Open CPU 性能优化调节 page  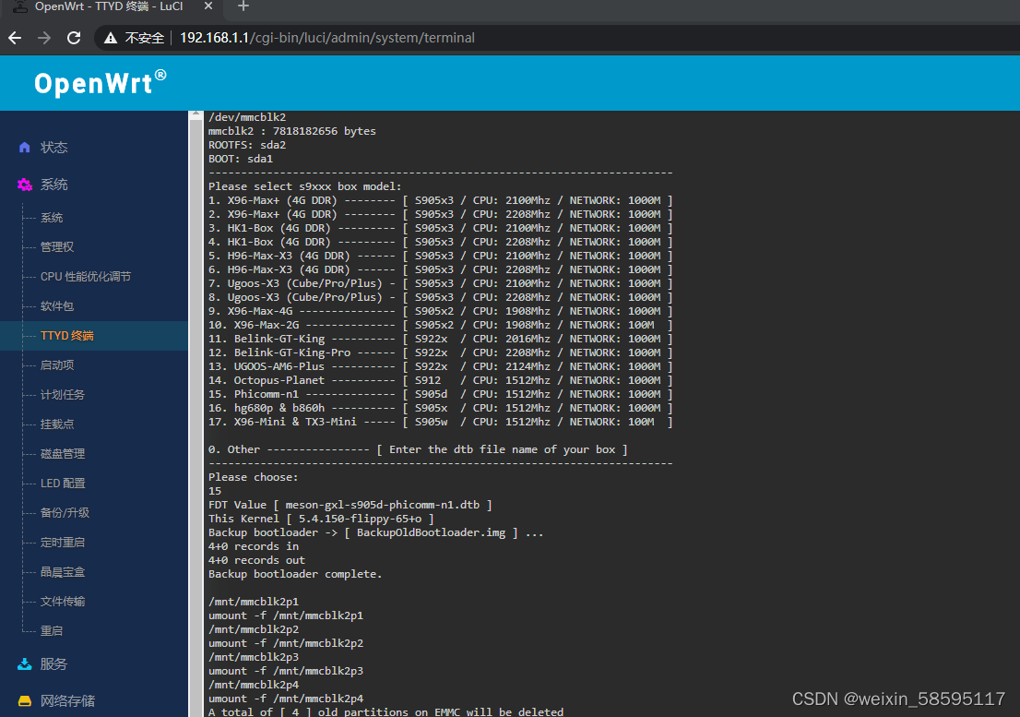click(86, 277)
